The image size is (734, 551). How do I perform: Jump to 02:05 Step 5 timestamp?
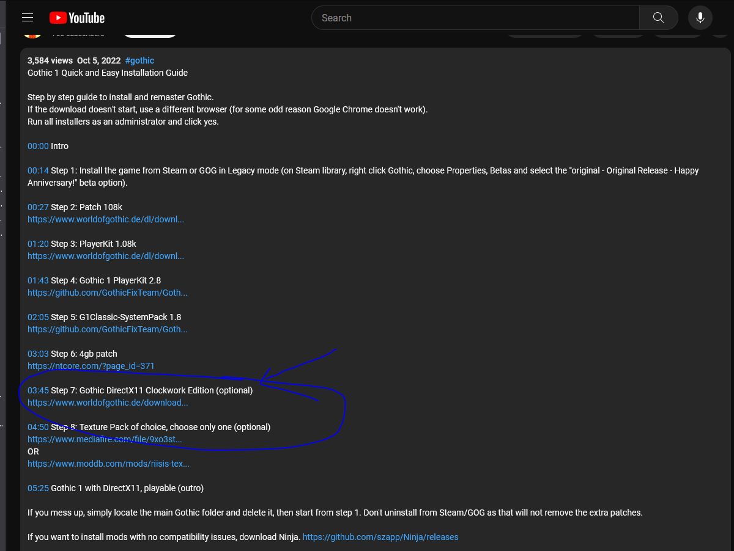pyautogui.click(x=38, y=317)
